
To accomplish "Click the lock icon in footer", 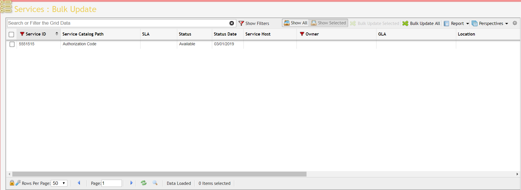I will (x=12, y=183).
